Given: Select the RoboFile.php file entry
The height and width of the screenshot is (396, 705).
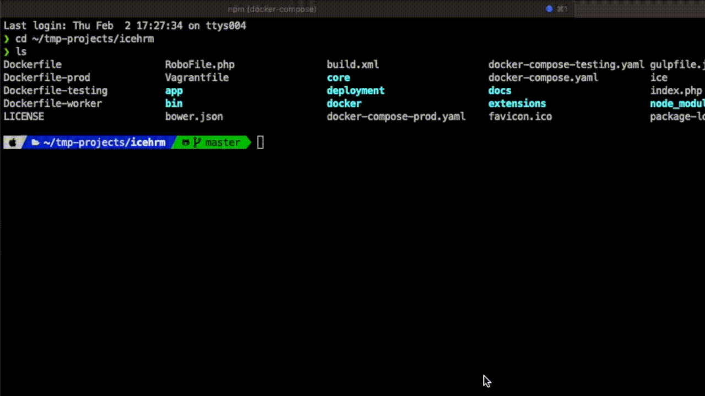Looking at the screenshot, I should [x=200, y=64].
